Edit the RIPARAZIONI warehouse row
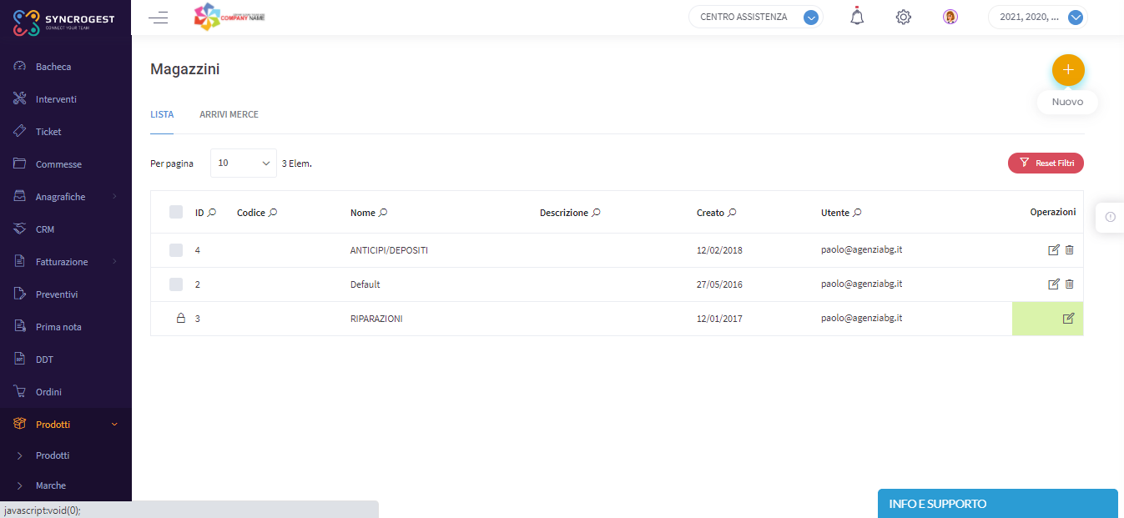1124x518 pixels. coord(1068,319)
